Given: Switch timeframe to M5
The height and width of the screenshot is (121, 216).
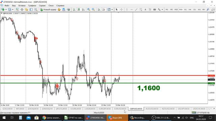Looking at the screenshot, I should click(x=171, y=9).
